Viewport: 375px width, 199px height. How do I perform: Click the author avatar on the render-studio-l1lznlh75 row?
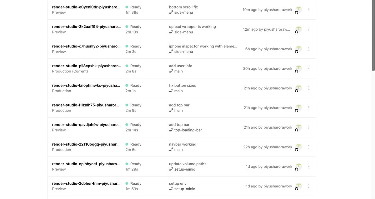click(x=298, y=108)
